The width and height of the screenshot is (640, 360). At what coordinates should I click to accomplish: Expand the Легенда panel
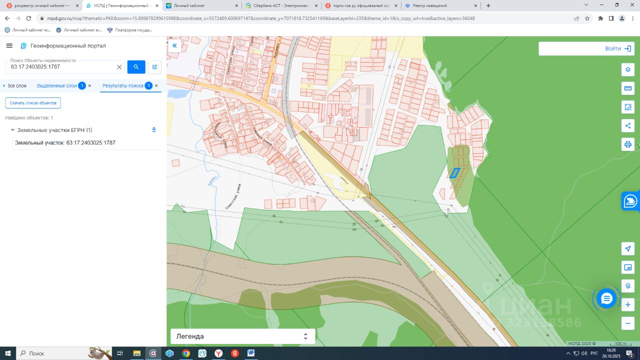tap(242, 336)
